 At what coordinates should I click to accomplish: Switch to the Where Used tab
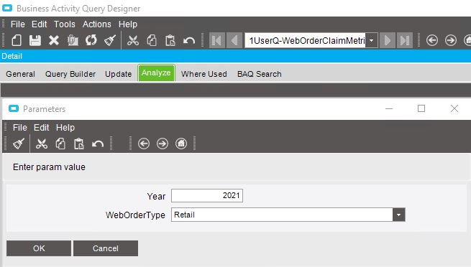click(204, 74)
